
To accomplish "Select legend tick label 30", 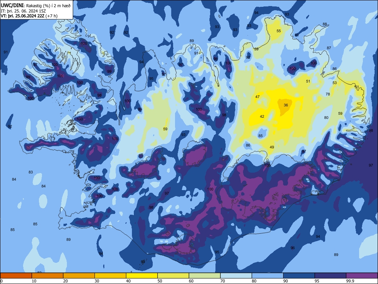I will coord(97,281).
